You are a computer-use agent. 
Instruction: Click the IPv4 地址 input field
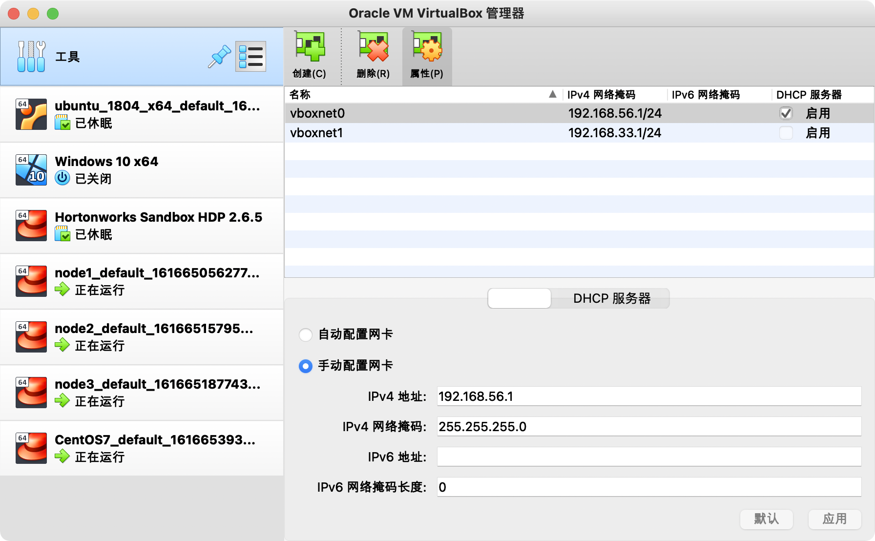click(x=649, y=396)
